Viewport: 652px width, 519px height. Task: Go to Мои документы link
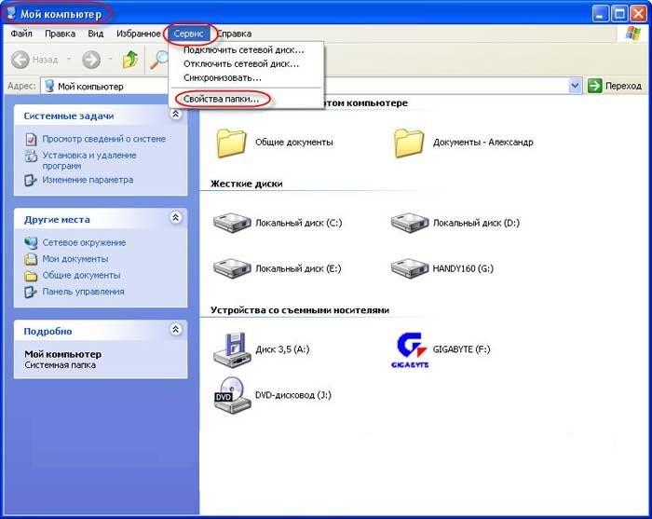[75, 259]
